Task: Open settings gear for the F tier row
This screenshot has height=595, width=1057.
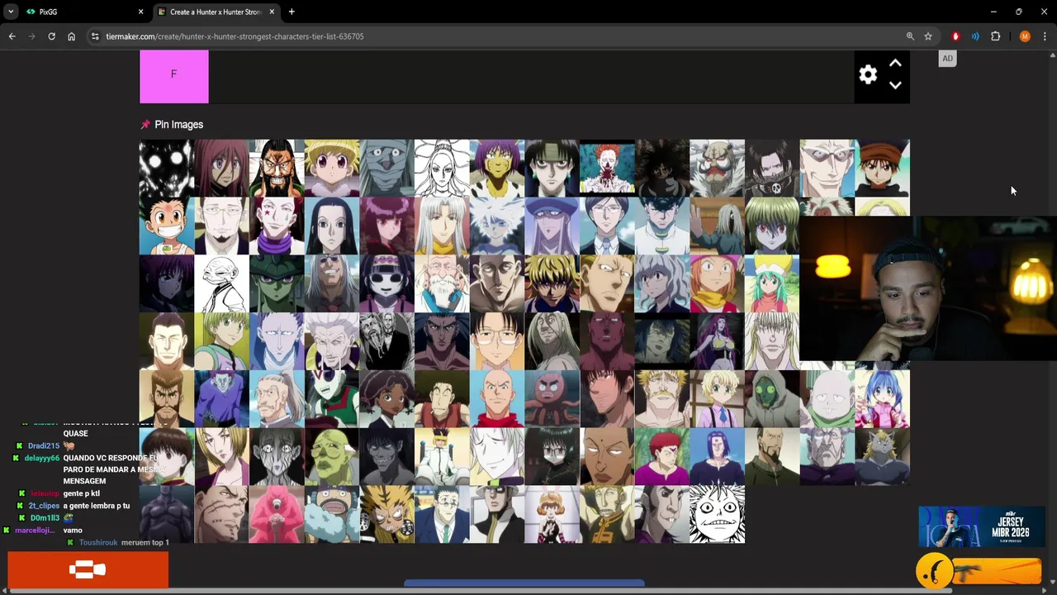Action: [x=868, y=74]
